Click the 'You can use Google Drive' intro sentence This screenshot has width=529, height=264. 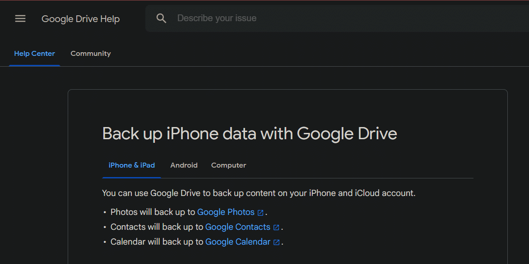259,193
